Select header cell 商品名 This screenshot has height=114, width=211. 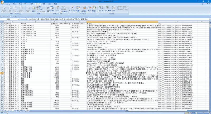point(122,24)
